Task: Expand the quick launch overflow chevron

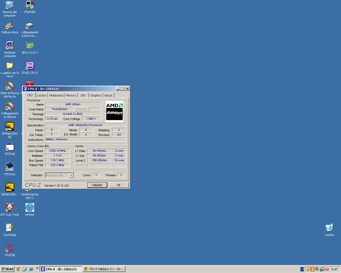Action: coord(37,268)
